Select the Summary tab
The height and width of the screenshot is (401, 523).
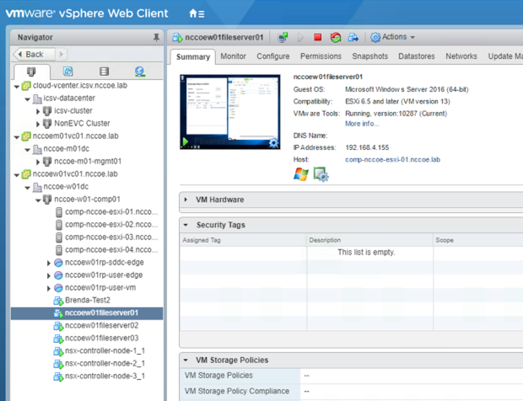(x=193, y=57)
